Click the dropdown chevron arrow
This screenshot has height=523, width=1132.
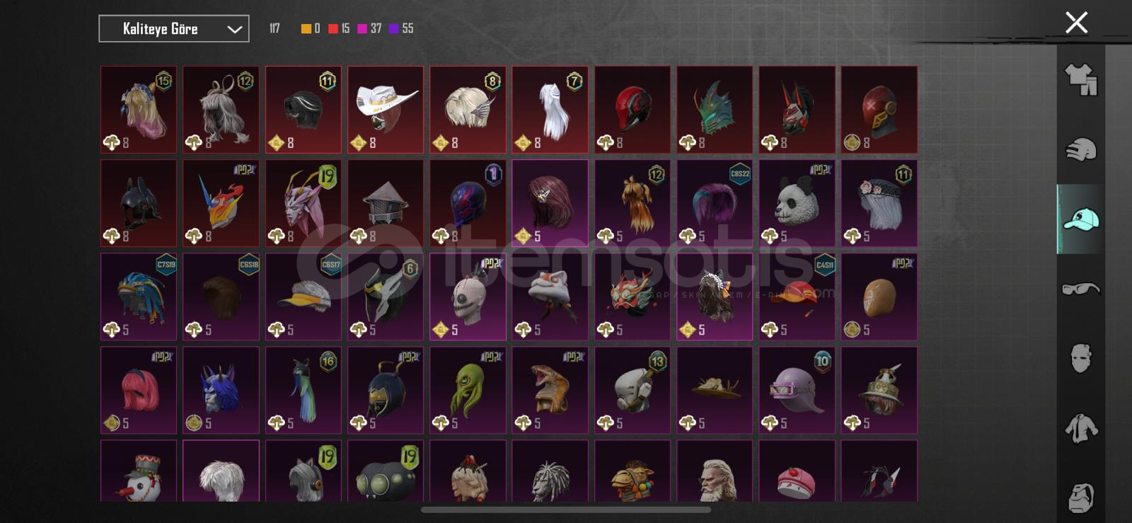pyautogui.click(x=234, y=30)
